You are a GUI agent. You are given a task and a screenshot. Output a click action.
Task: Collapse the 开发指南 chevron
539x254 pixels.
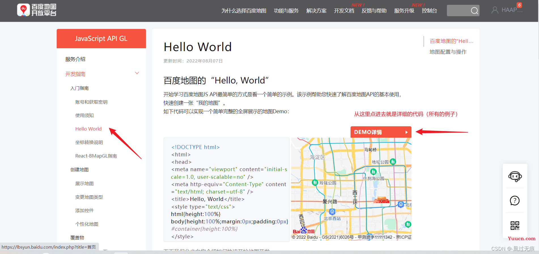click(137, 73)
